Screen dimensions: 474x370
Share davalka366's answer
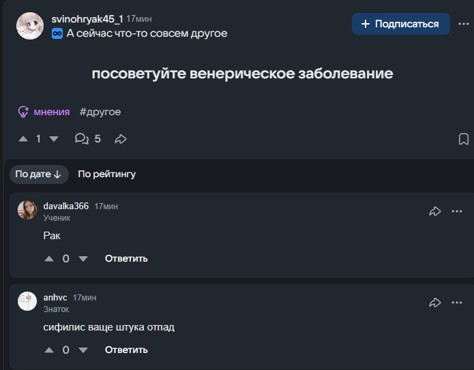(434, 211)
